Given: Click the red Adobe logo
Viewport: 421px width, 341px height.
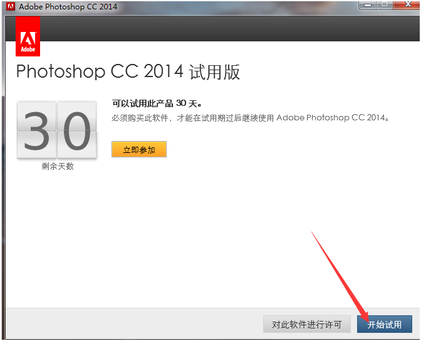Looking at the screenshot, I should [28, 36].
